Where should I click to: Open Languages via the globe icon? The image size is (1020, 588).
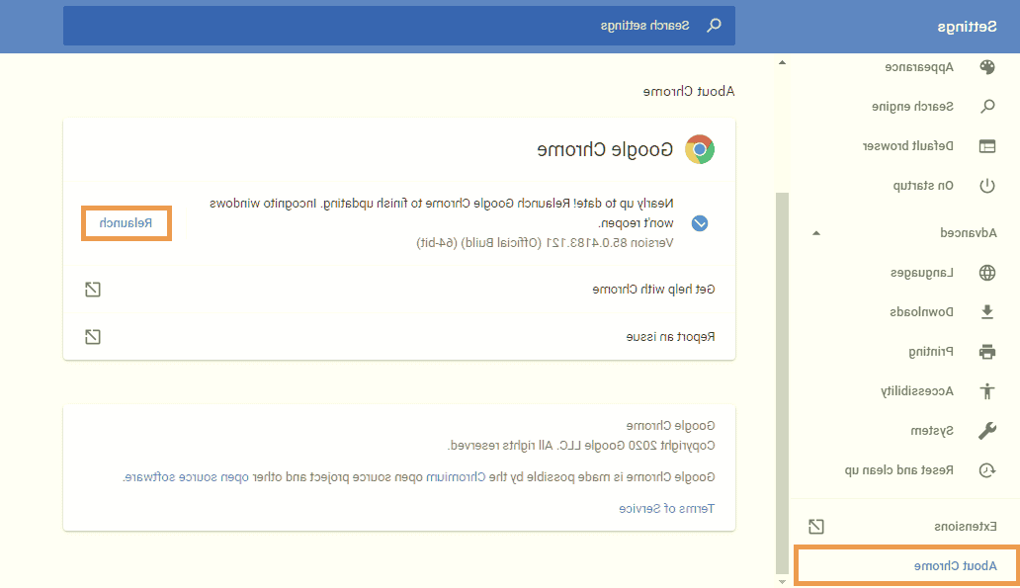coord(986,273)
